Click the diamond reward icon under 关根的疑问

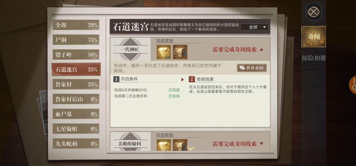[163, 145]
